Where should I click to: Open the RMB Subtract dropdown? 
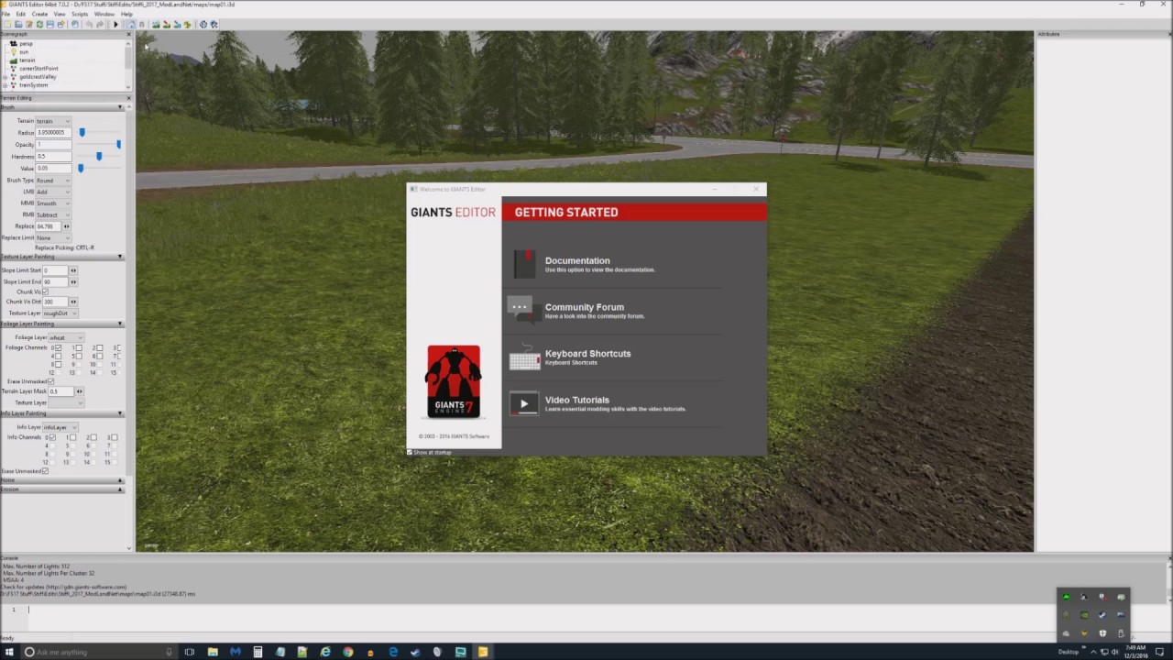coord(53,214)
